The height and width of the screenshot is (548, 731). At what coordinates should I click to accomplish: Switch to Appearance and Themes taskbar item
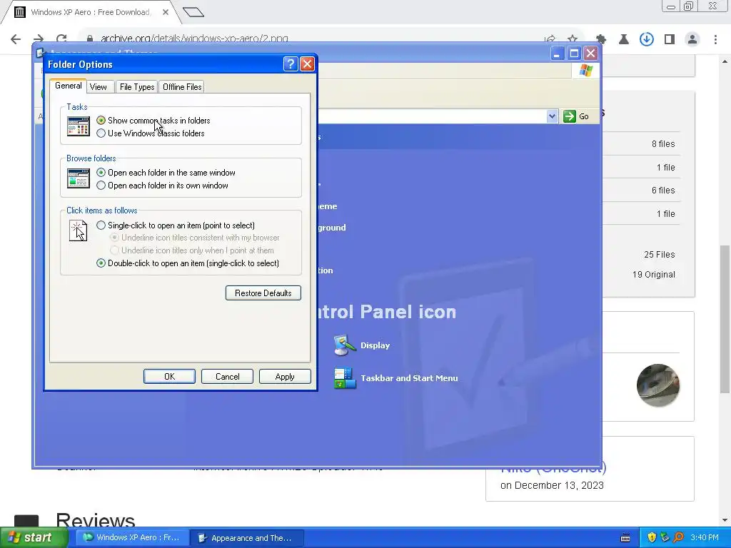click(248, 538)
